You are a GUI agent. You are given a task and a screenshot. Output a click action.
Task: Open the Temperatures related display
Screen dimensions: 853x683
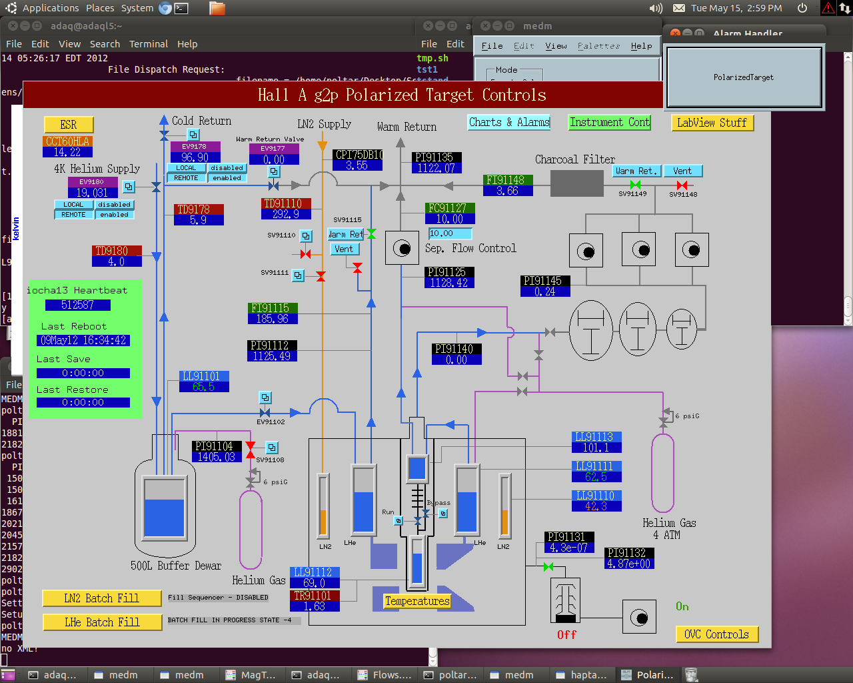point(417,601)
